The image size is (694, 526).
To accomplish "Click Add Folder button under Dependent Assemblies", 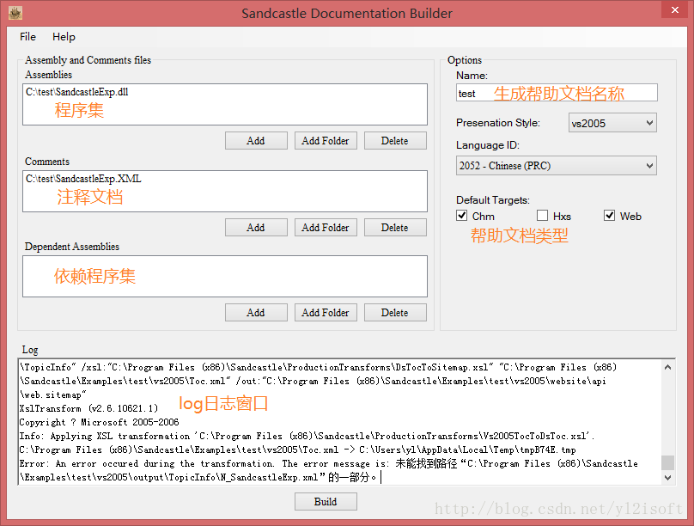I will pyautogui.click(x=326, y=313).
